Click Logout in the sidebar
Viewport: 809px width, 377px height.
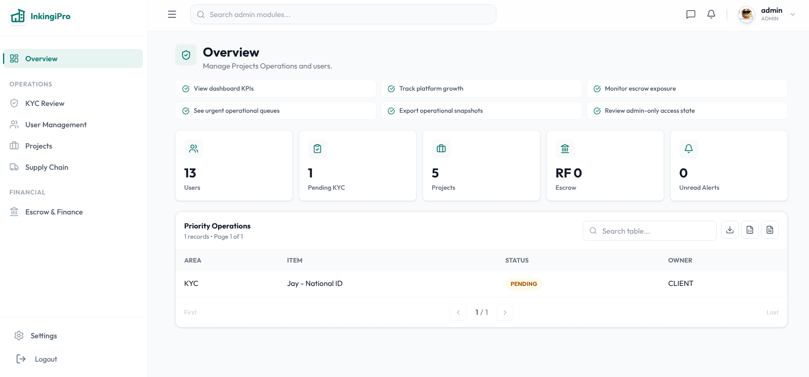73,359
